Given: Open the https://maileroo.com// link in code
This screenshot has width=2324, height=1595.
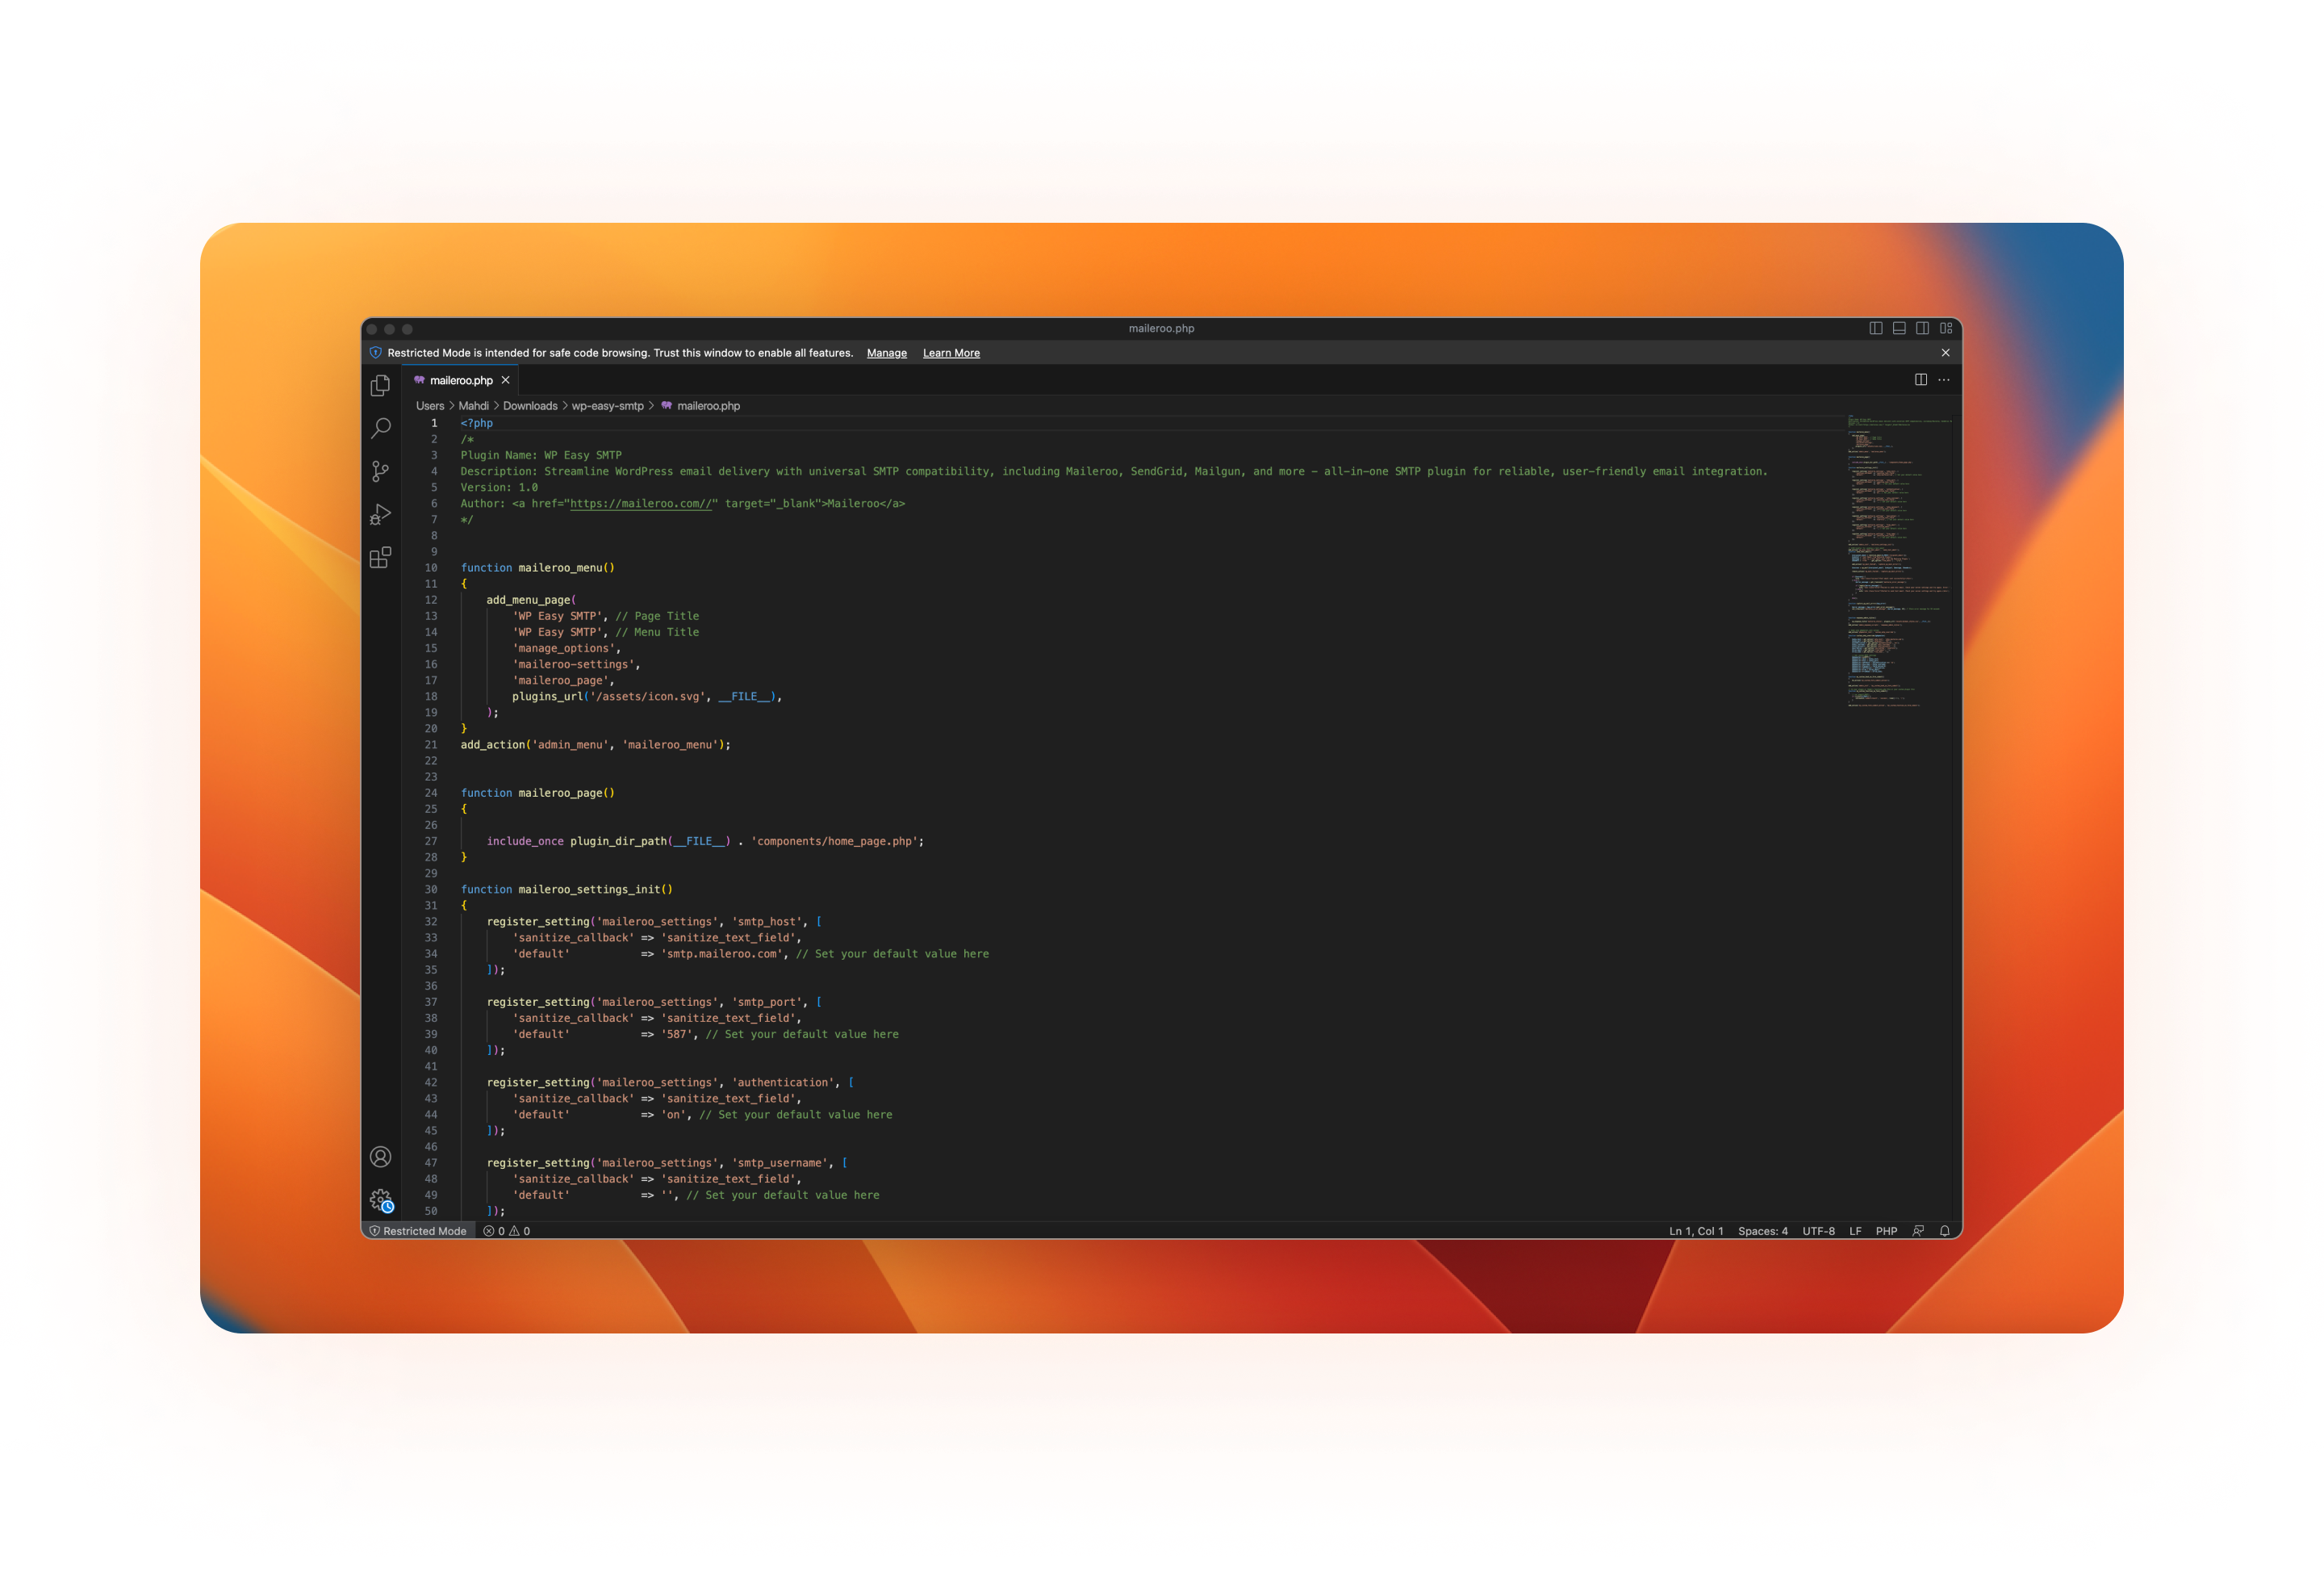Looking at the screenshot, I should [x=641, y=504].
